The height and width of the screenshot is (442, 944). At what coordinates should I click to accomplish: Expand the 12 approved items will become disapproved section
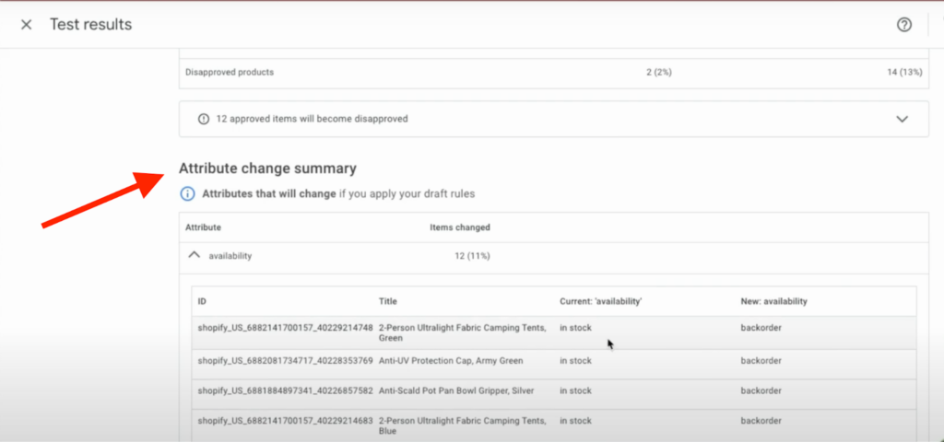902,119
